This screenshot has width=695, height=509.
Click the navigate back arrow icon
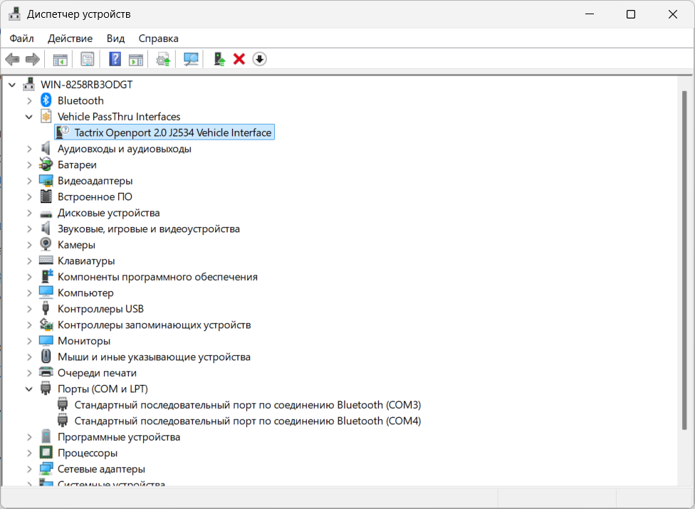[11, 58]
